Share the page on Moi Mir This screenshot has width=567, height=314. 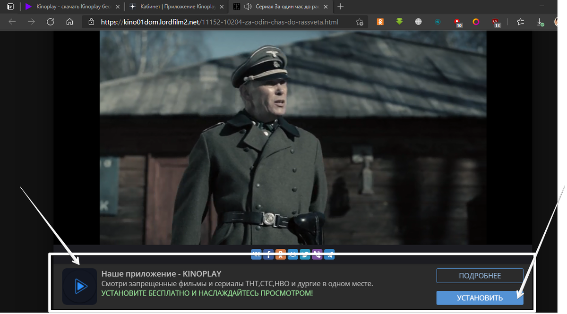(x=293, y=255)
